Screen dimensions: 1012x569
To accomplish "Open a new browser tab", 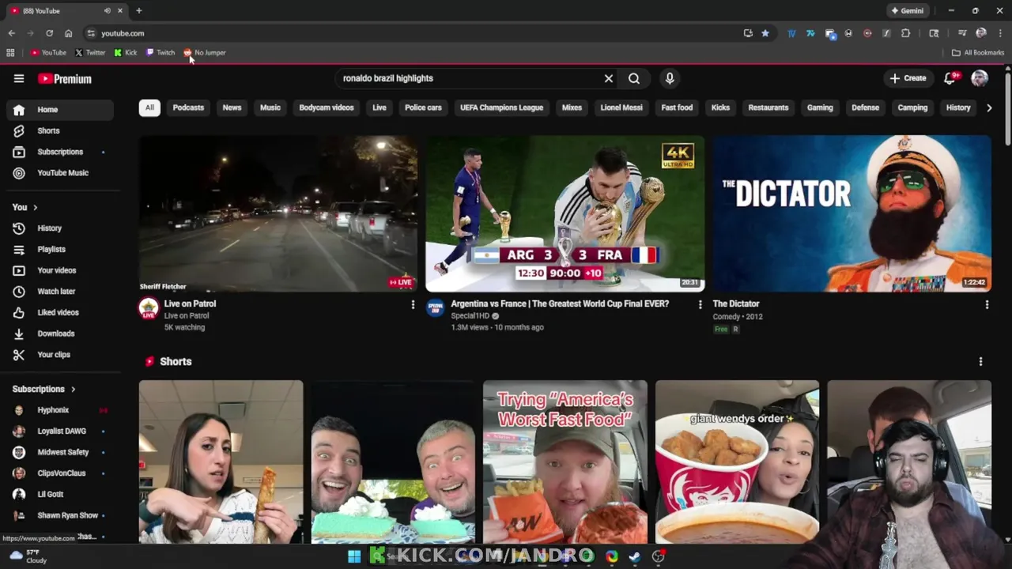I will (x=138, y=11).
